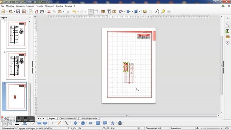231x130 pixels.
Task: Click the New document icon
Action: tap(3, 12)
